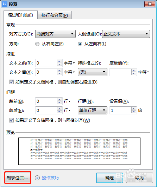Select the 缩进和间距 tab
The image size is (157, 187).
[x=20, y=15]
